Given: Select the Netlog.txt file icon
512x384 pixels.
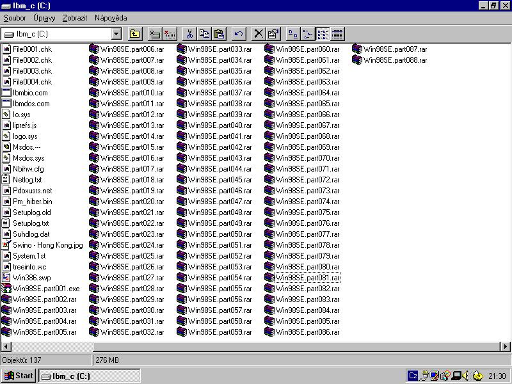Looking at the screenshot, I should pyautogui.click(x=6, y=180).
